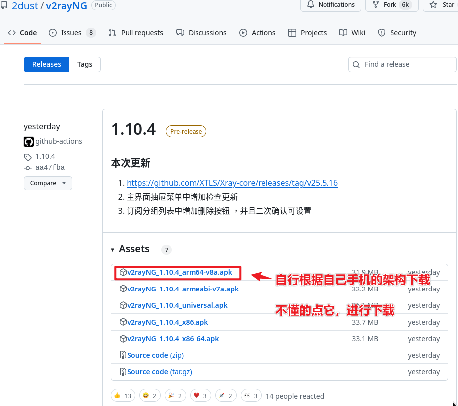Screen dimensions: 458x406
Task: Click the eyes reaction emoji
Action: point(247,396)
